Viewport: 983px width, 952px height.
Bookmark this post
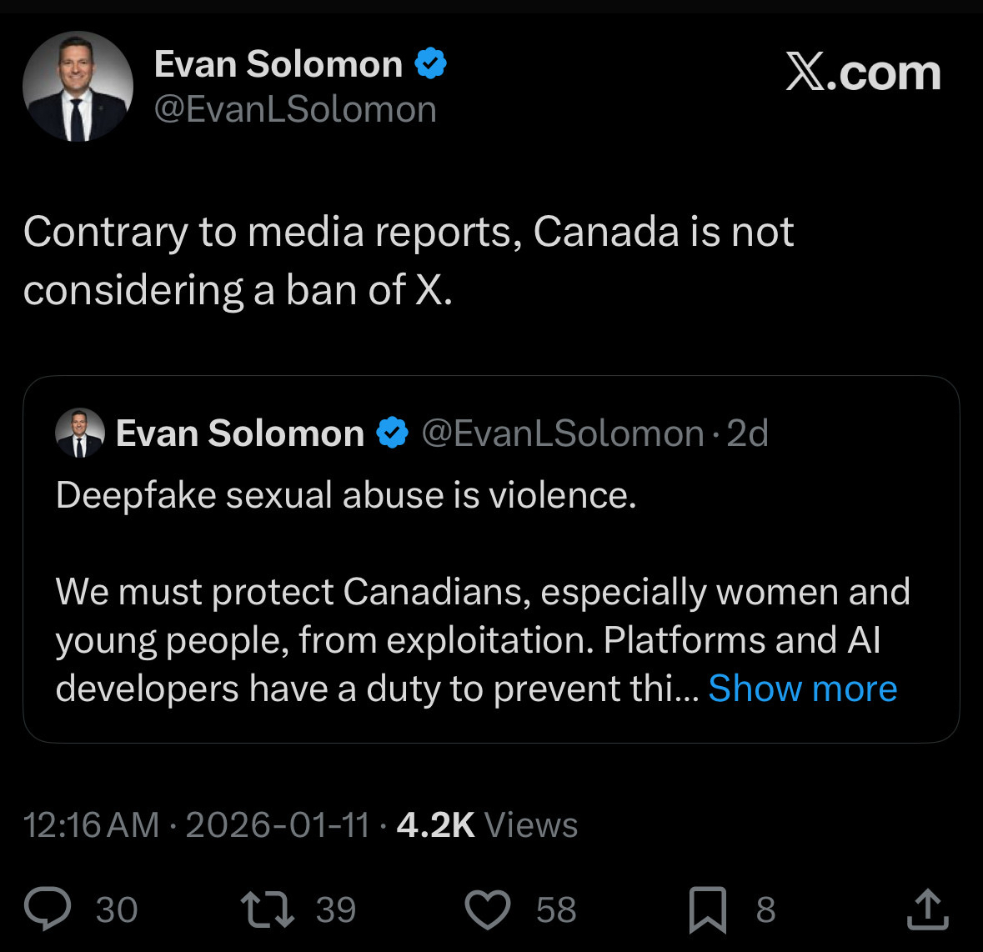tap(707, 909)
